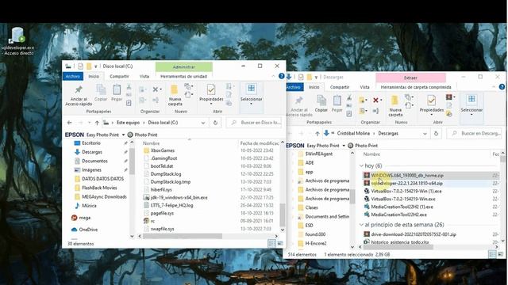
Task: Click Anclar al Acceso rápido in Descargas window
Action: click(x=298, y=107)
